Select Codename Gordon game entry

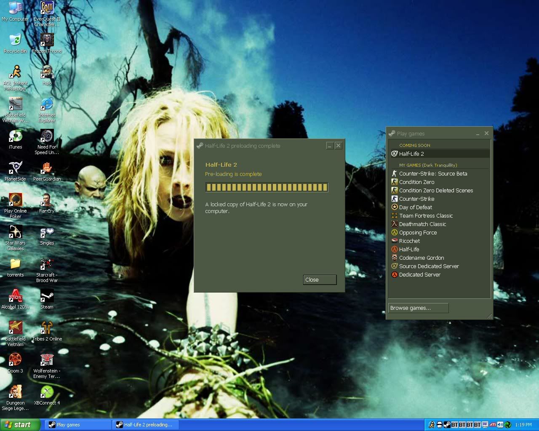pyautogui.click(x=440, y=258)
